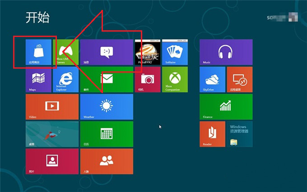This screenshot has width=307, height=192.
Task: Open the Video tile
Action: [52, 107]
